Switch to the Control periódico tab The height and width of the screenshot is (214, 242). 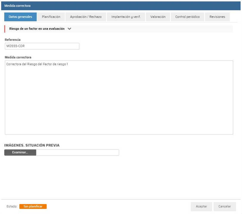[187, 17]
